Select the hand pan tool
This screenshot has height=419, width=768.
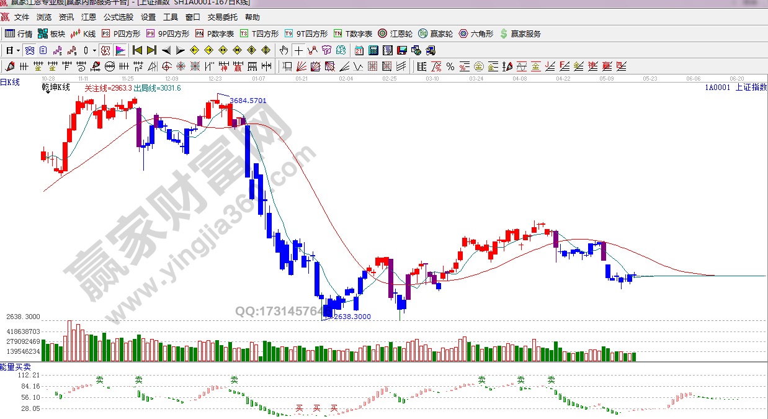pyautogui.click(x=284, y=50)
